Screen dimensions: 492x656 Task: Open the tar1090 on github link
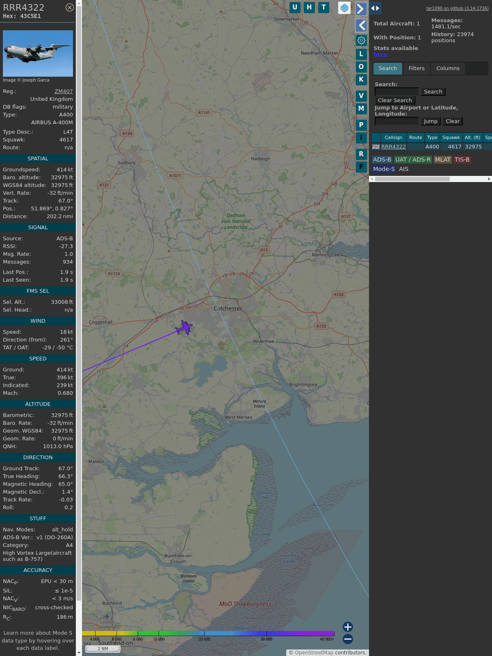point(457,8)
